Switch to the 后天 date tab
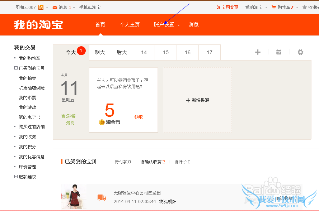The image size is (319, 211). (x=122, y=52)
